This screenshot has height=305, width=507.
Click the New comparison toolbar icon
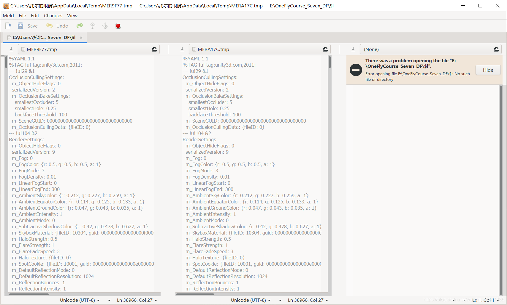pyautogui.click(x=8, y=26)
